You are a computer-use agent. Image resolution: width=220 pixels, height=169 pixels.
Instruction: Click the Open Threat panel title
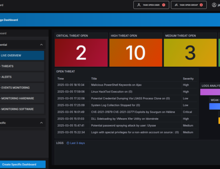coord(66,71)
